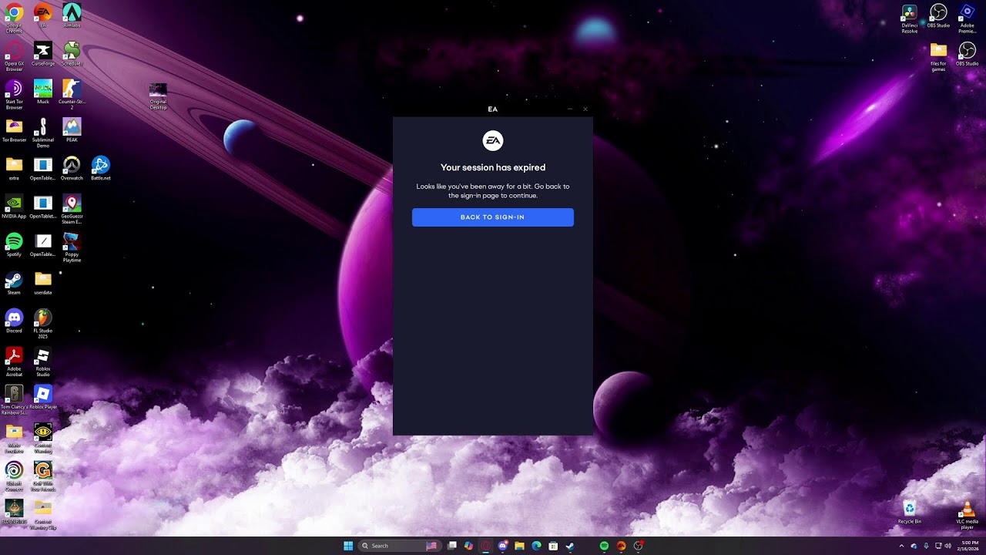Open the Overwatch desktop icon
The width and height of the screenshot is (986, 555).
pyautogui.click(x=72, y=168)
